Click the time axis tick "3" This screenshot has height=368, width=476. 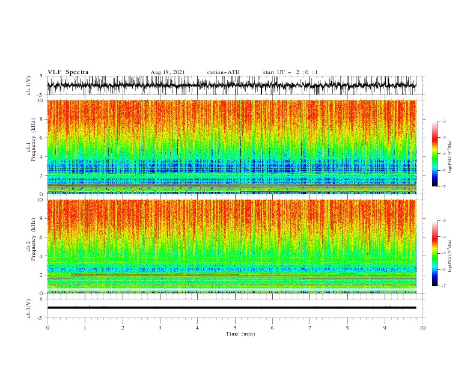point(160,328)
